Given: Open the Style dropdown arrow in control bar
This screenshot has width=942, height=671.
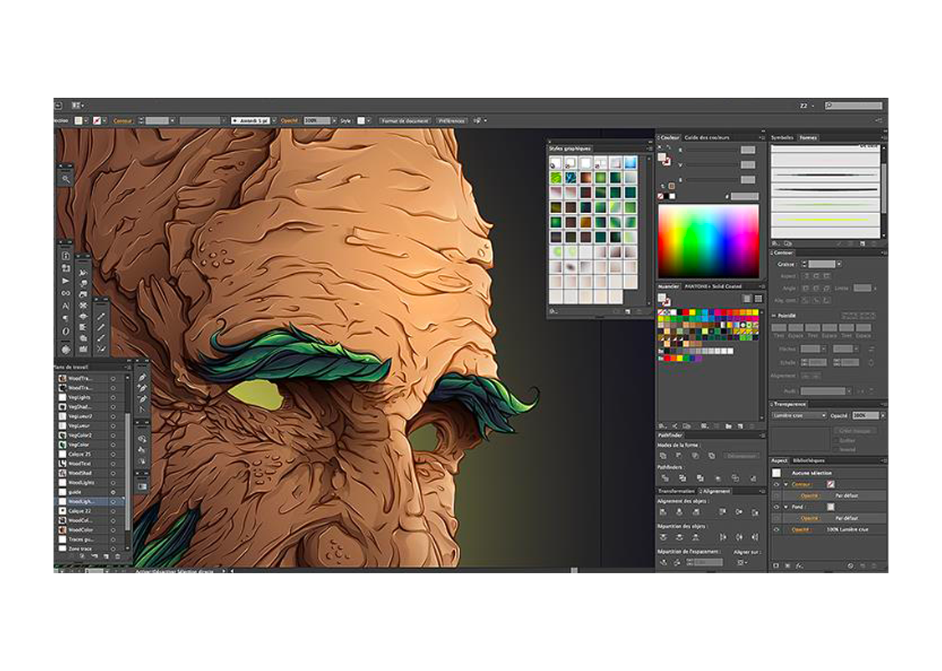Looking at the screenshot, I should click(x=368, y=120).
